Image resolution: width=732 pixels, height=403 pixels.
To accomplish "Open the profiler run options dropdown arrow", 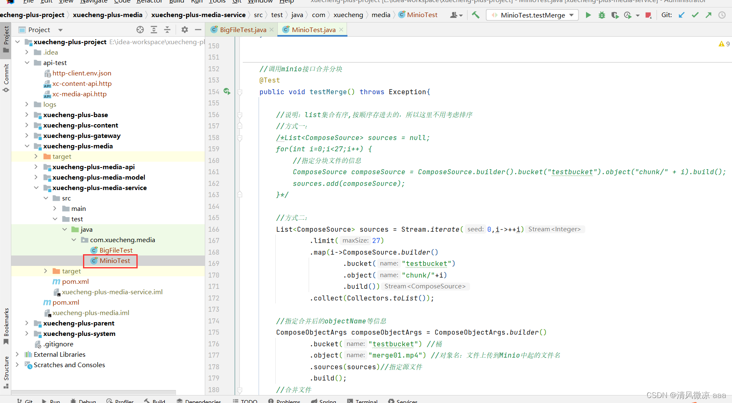I will 638,15.
